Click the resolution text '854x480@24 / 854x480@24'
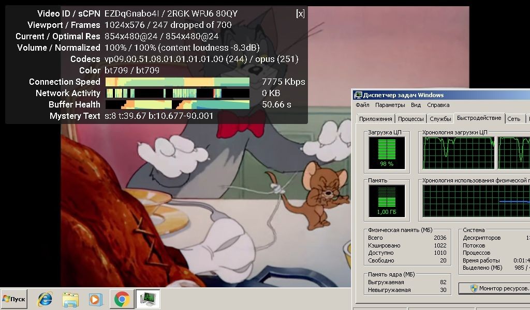This screenshot has width=530, height=310. click(161, 37)
